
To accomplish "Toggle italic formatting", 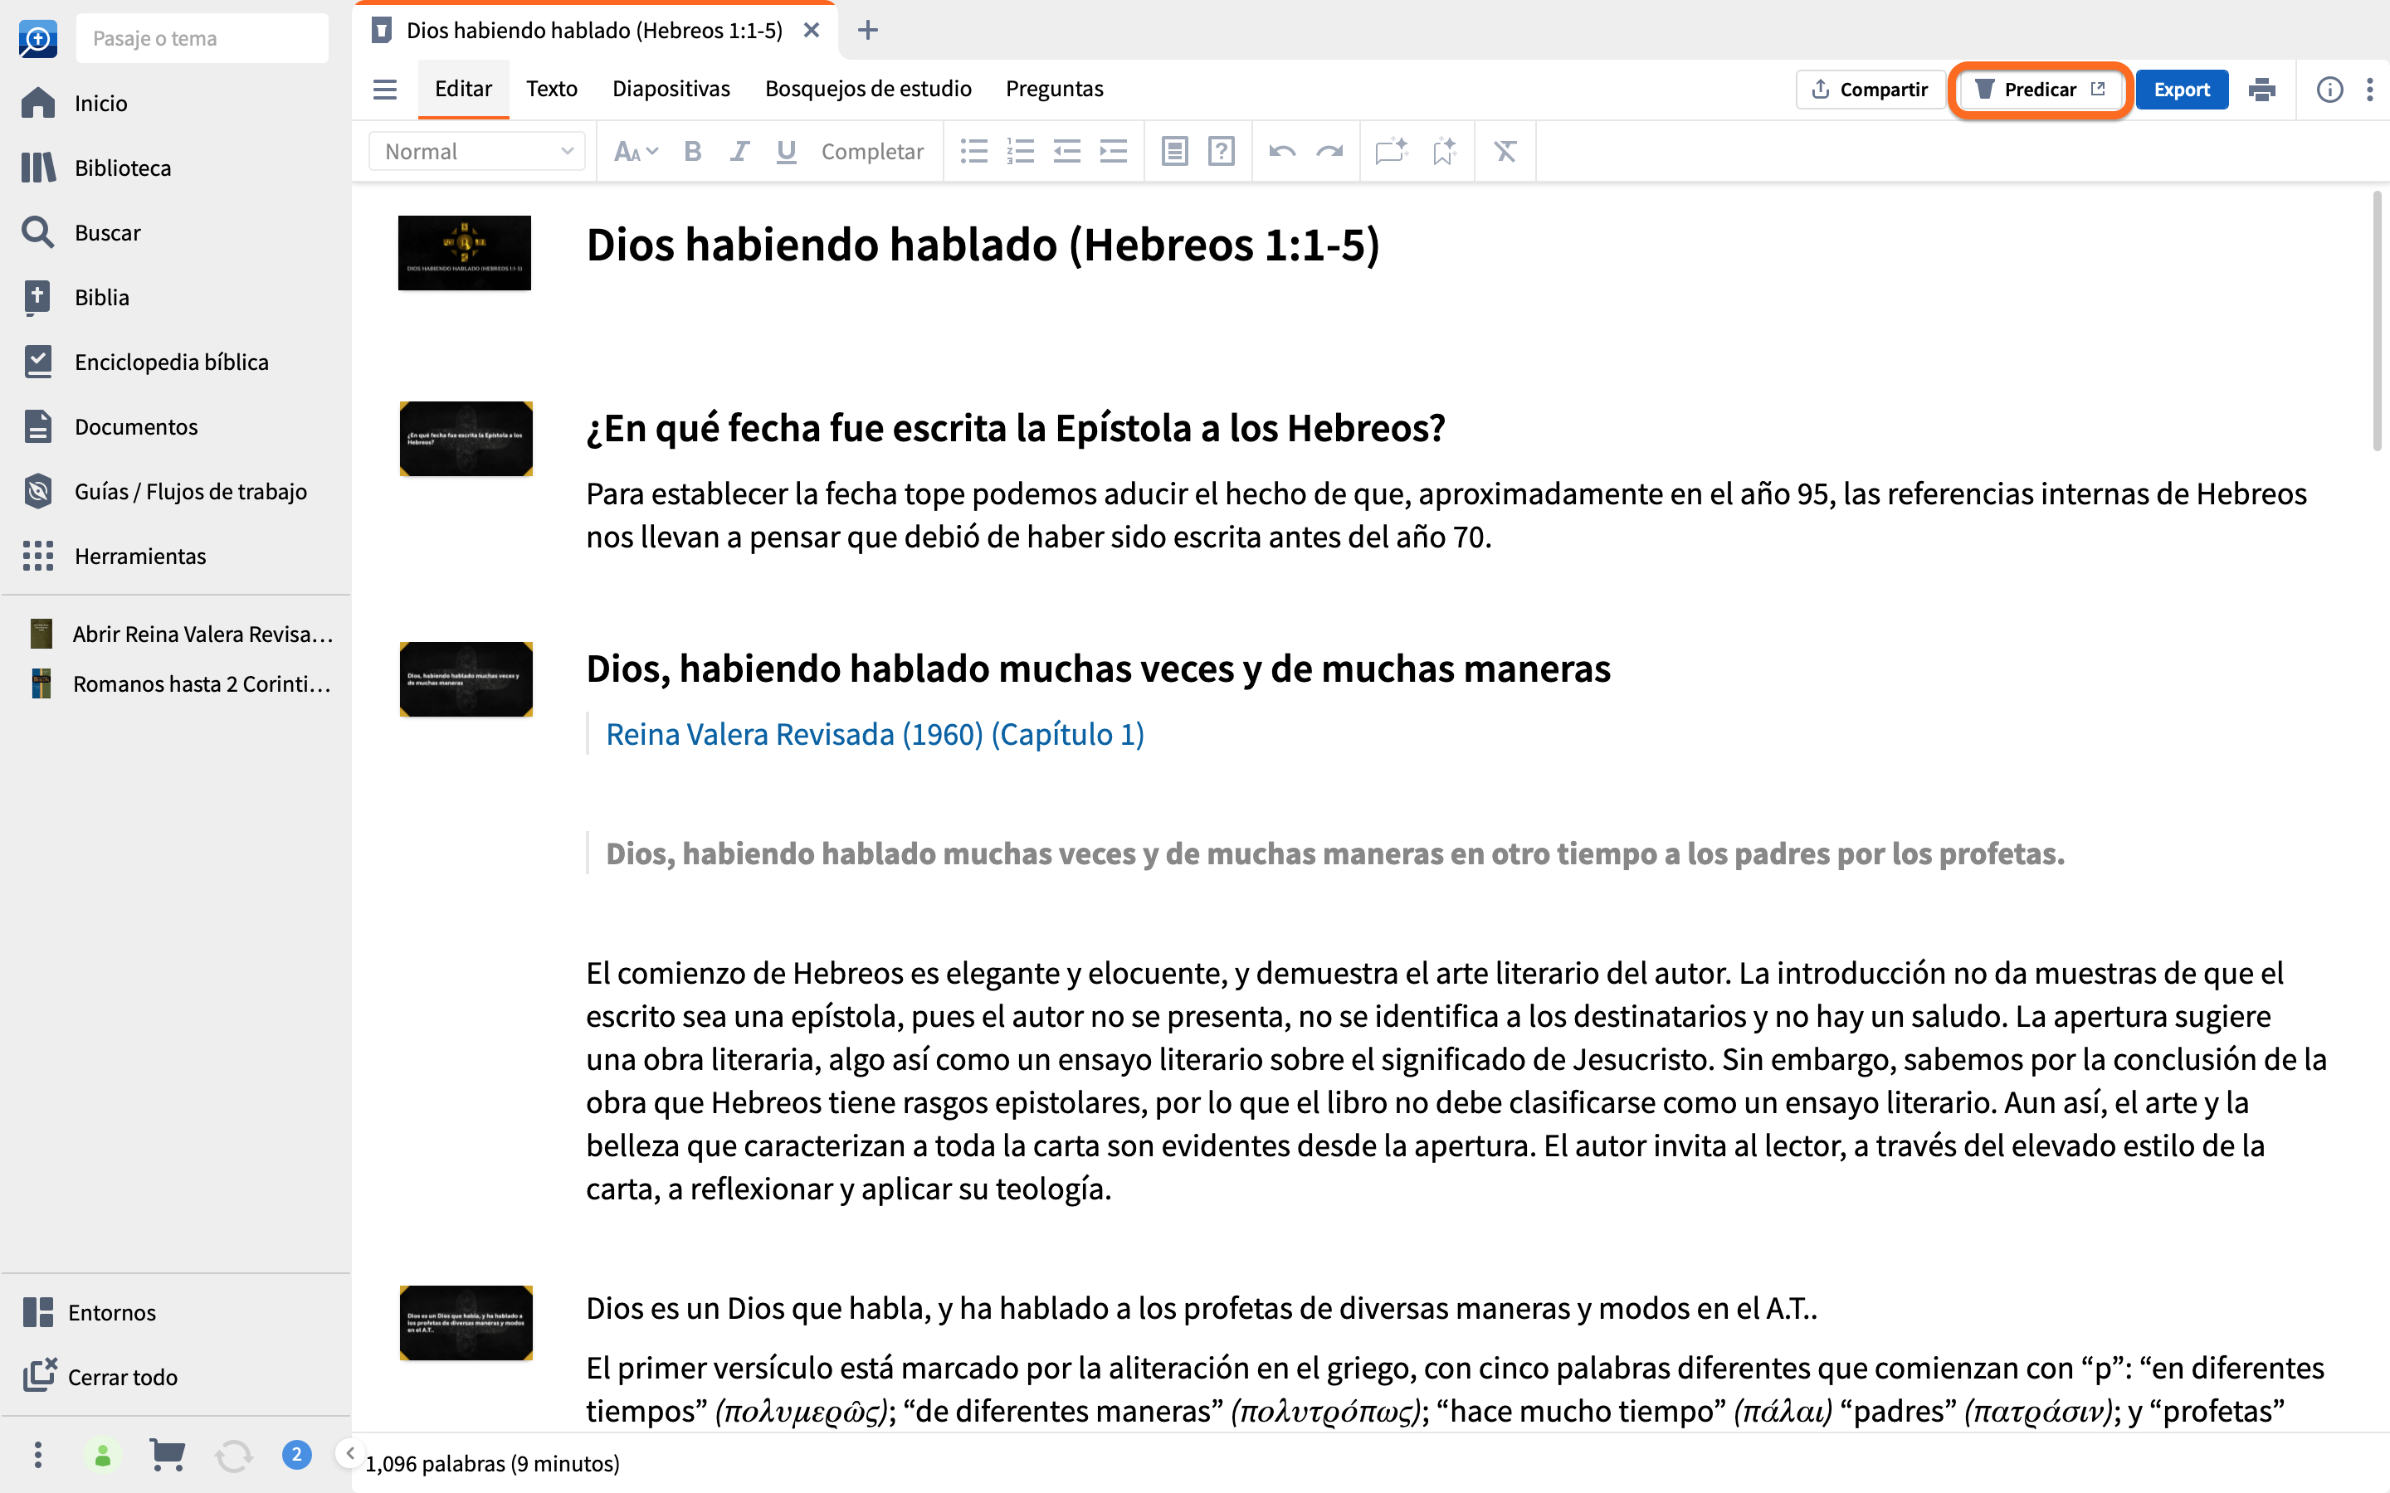I will (739, 151).
